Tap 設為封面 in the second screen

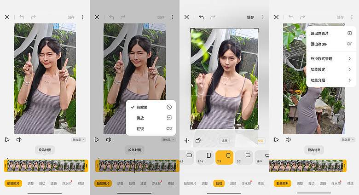coord(134,150)
